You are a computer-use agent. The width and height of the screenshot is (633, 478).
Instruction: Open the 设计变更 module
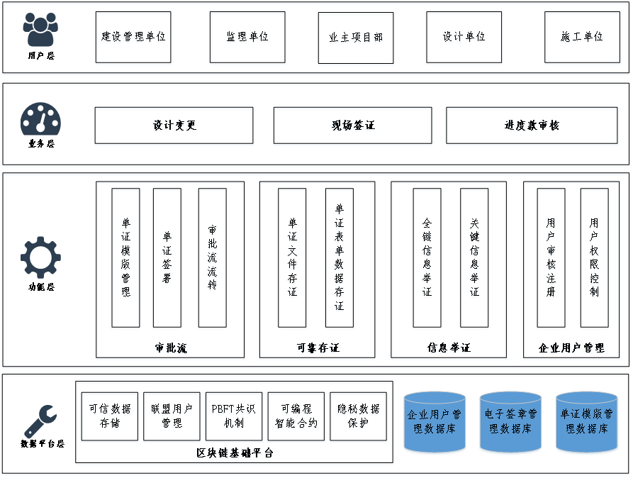pyautogui.click(x=174, y=126)
